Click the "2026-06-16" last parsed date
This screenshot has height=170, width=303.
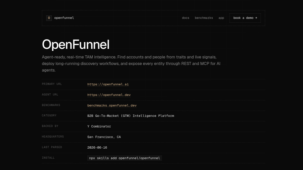[97, 148]
